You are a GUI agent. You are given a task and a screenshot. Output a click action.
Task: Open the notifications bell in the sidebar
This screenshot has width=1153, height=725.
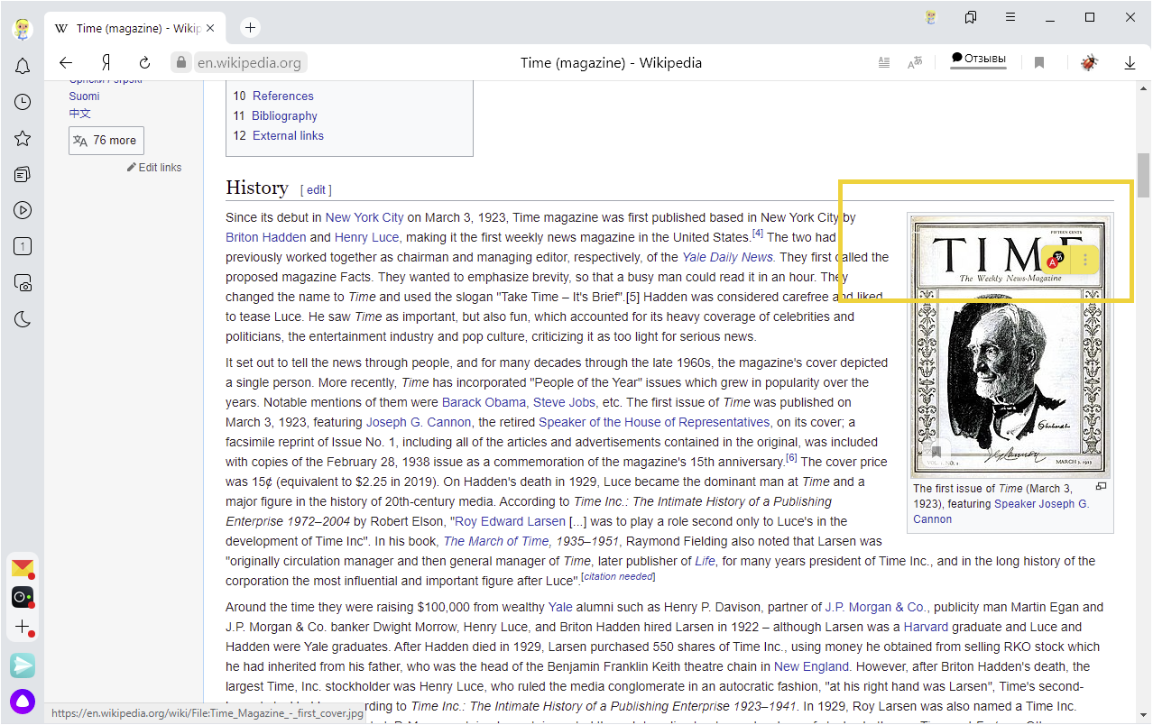pyautogui.click(x=23, y=67)
